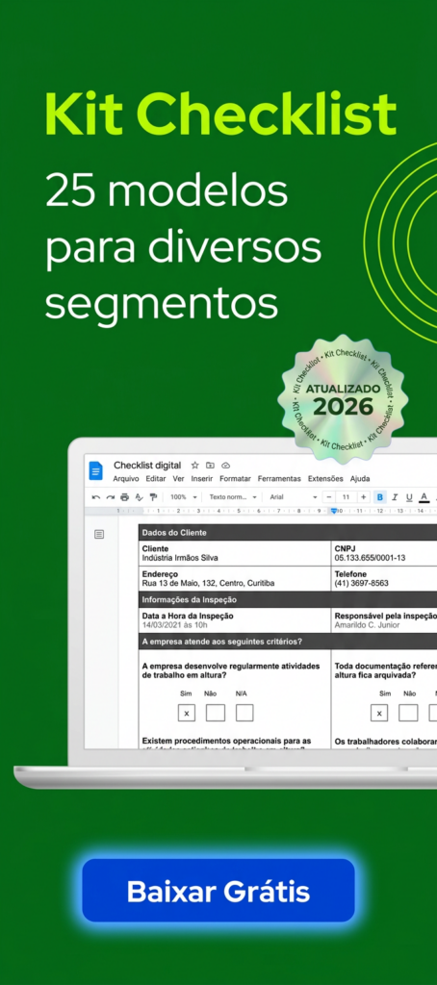Open the Arial font dropdown

[294, 497]
